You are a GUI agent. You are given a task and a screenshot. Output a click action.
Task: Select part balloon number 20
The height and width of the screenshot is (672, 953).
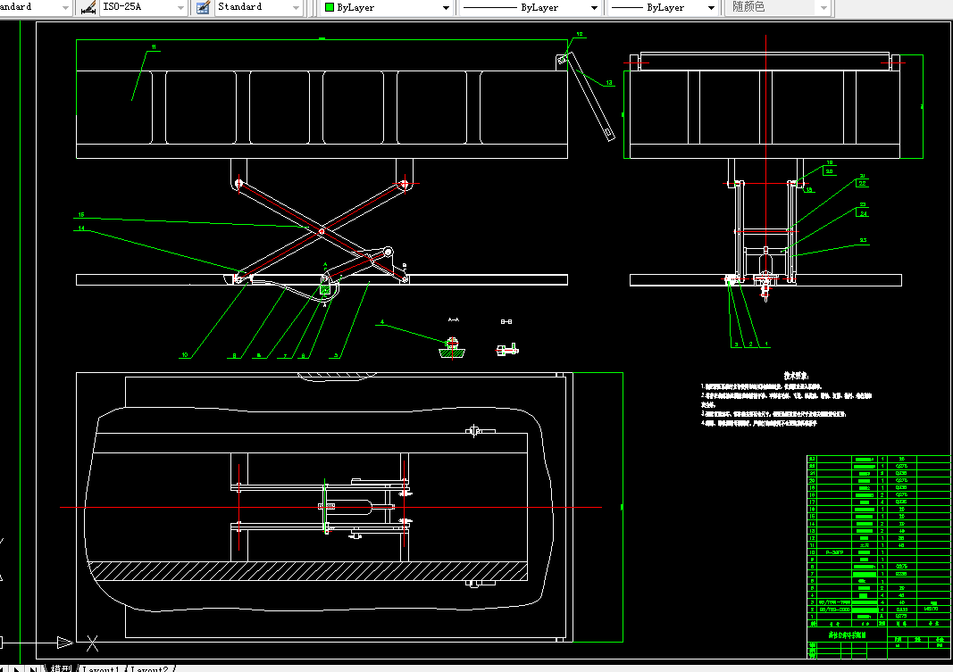coord(829,172)
